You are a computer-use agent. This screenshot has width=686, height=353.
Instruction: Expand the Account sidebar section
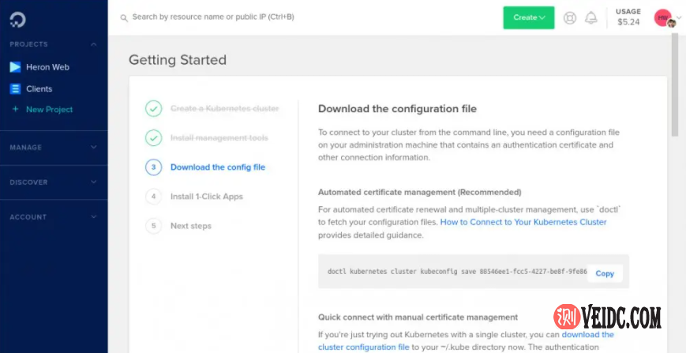tap(53, 216)
